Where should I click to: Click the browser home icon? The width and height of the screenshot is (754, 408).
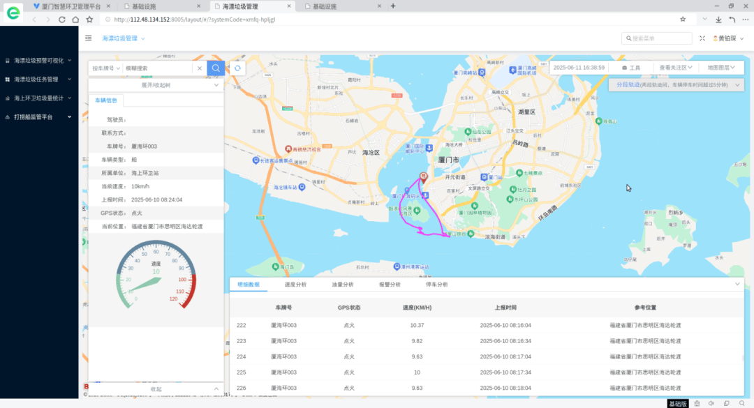coord(76,20)
